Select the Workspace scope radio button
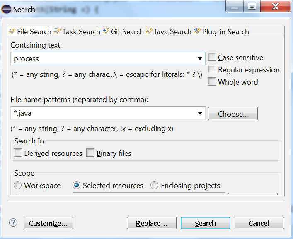The image size is (293, 239). 18,186
